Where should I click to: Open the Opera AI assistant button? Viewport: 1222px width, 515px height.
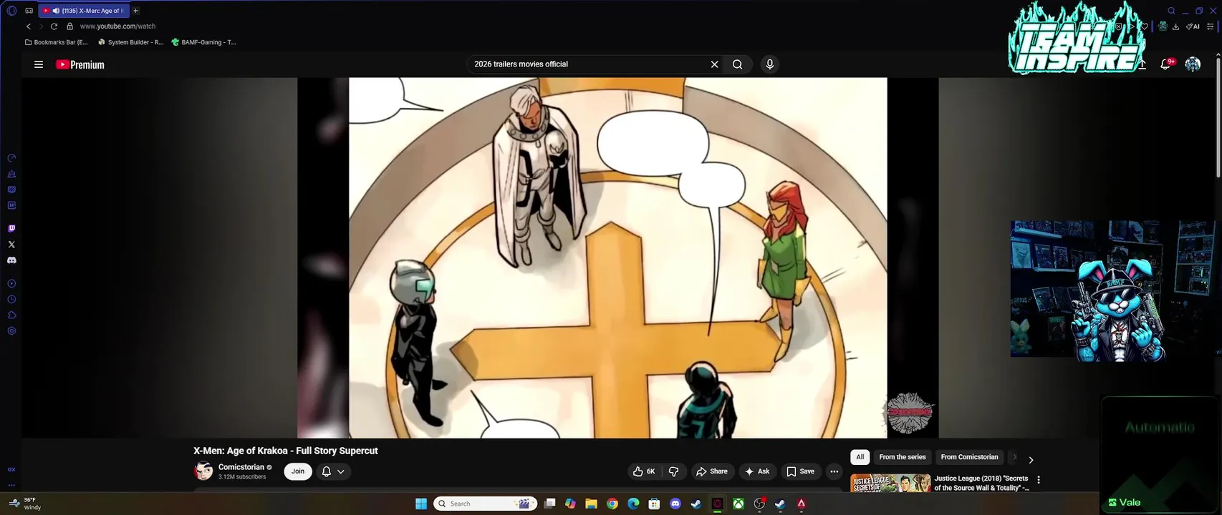click(1193, 26)
